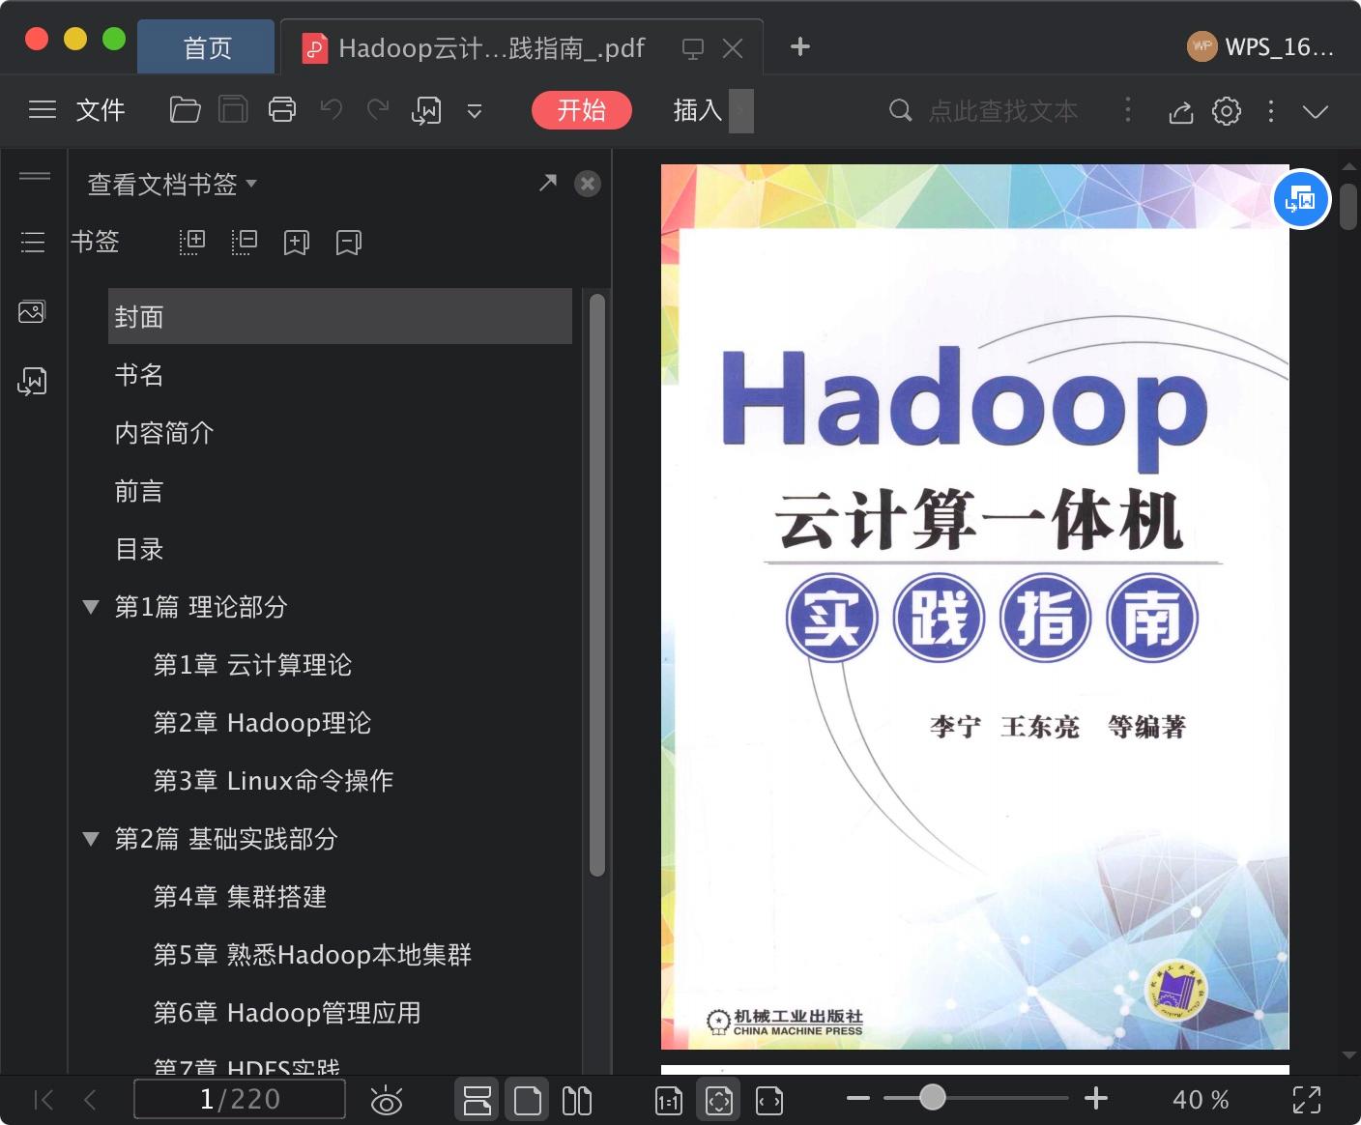The image size is (1361, 1125).
Task: Click the sidebar document convert icon
Action: 32,382
